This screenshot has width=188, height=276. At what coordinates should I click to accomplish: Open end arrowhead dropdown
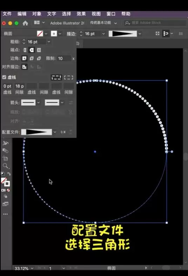(62, 102)
